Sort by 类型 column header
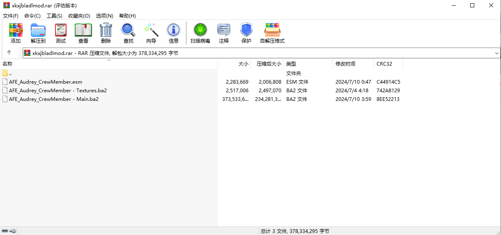 point(308,64)
